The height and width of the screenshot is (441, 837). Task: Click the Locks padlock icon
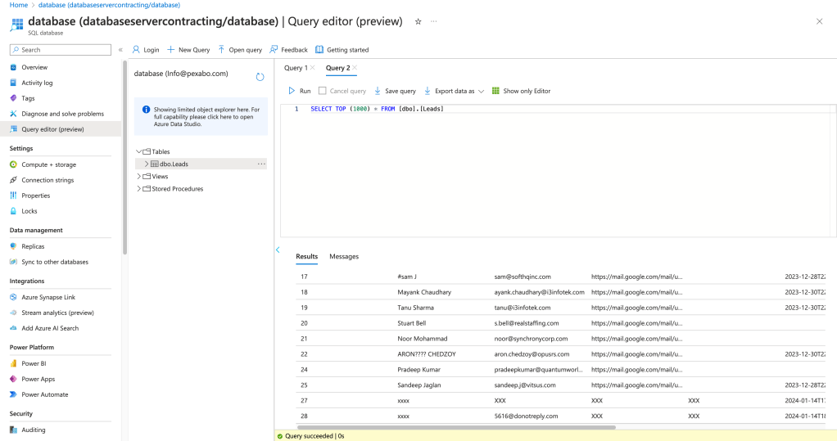click(x=13, y=211)
